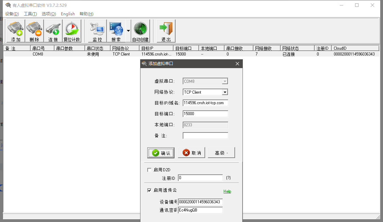Close the 添加虚拟串口 dialog

[x=237, y=64]
